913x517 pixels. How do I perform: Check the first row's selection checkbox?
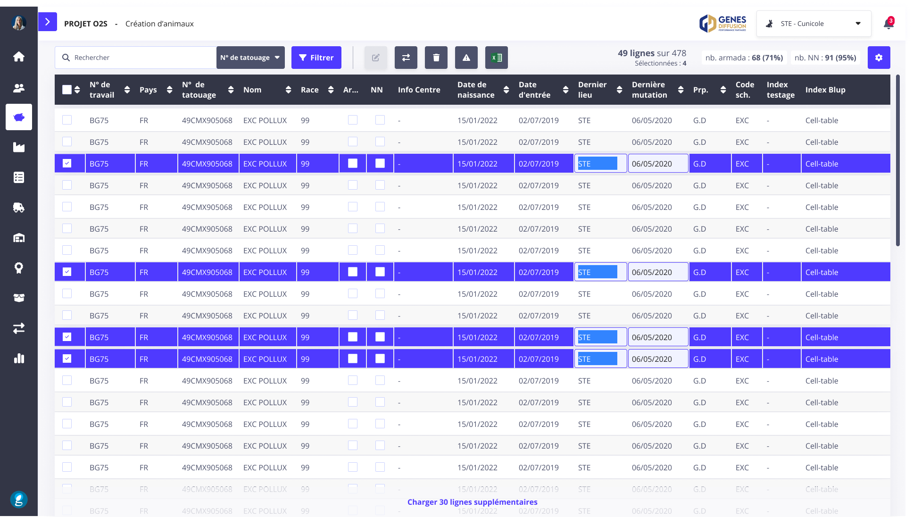67,120
